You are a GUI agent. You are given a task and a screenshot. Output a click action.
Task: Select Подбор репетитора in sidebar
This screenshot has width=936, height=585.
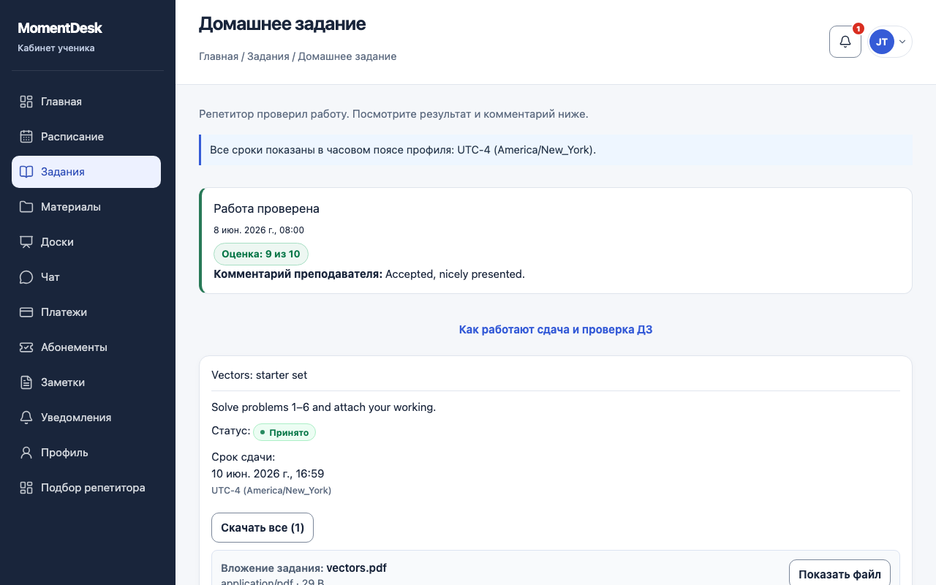(x=86, y=488)
